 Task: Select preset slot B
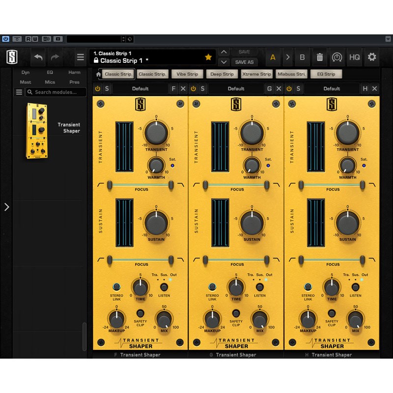pos(302,57)
